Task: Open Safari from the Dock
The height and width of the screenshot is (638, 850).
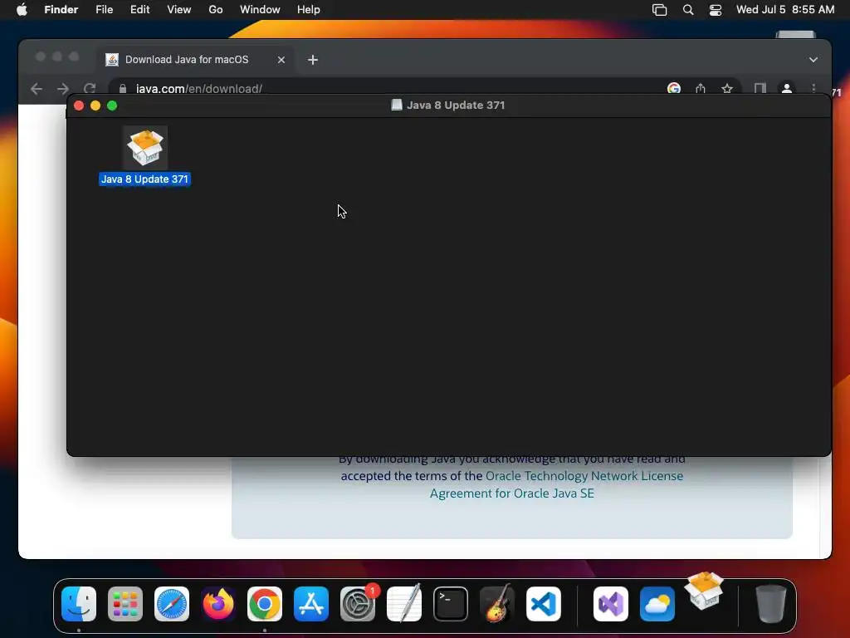Action: [172, 604]
